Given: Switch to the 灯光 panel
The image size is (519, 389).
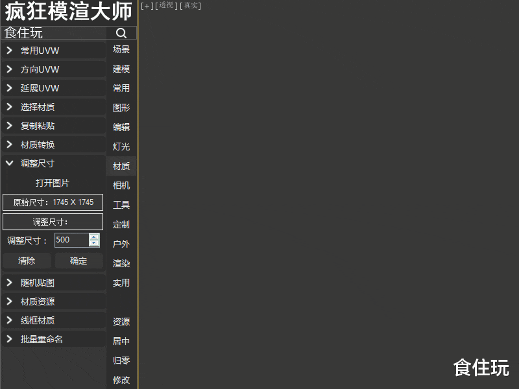Looking at the screenshot, I should (x=121, y=147).
